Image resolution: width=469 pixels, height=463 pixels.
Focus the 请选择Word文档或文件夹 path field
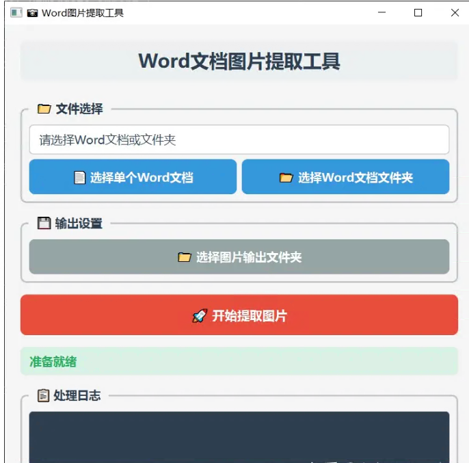(239, 140)
